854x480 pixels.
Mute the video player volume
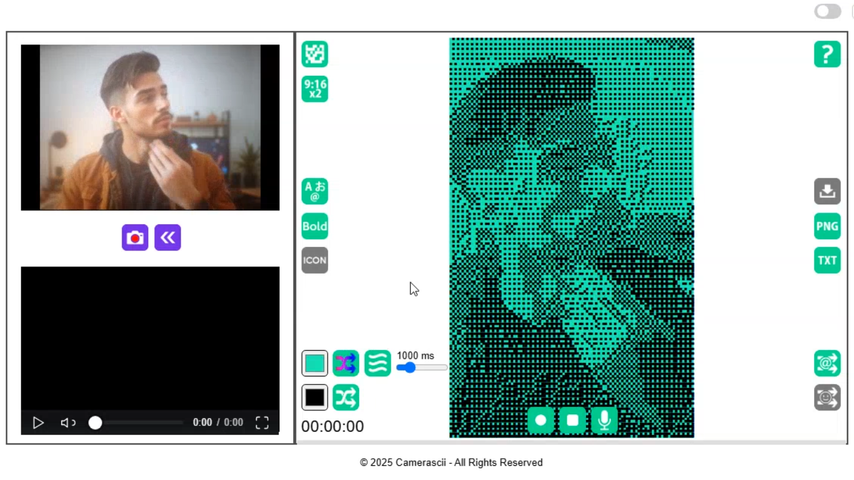coord(68,423)
